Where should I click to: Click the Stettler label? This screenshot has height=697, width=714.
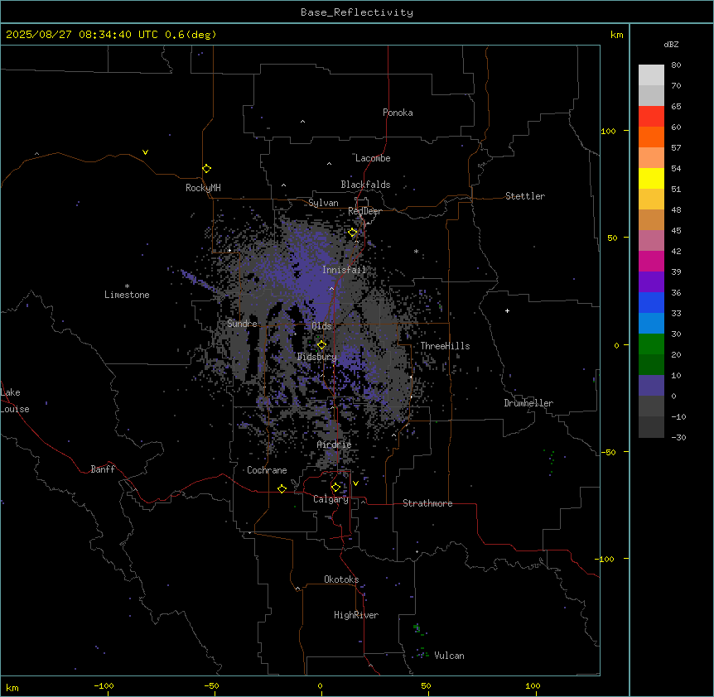(525, 196)
